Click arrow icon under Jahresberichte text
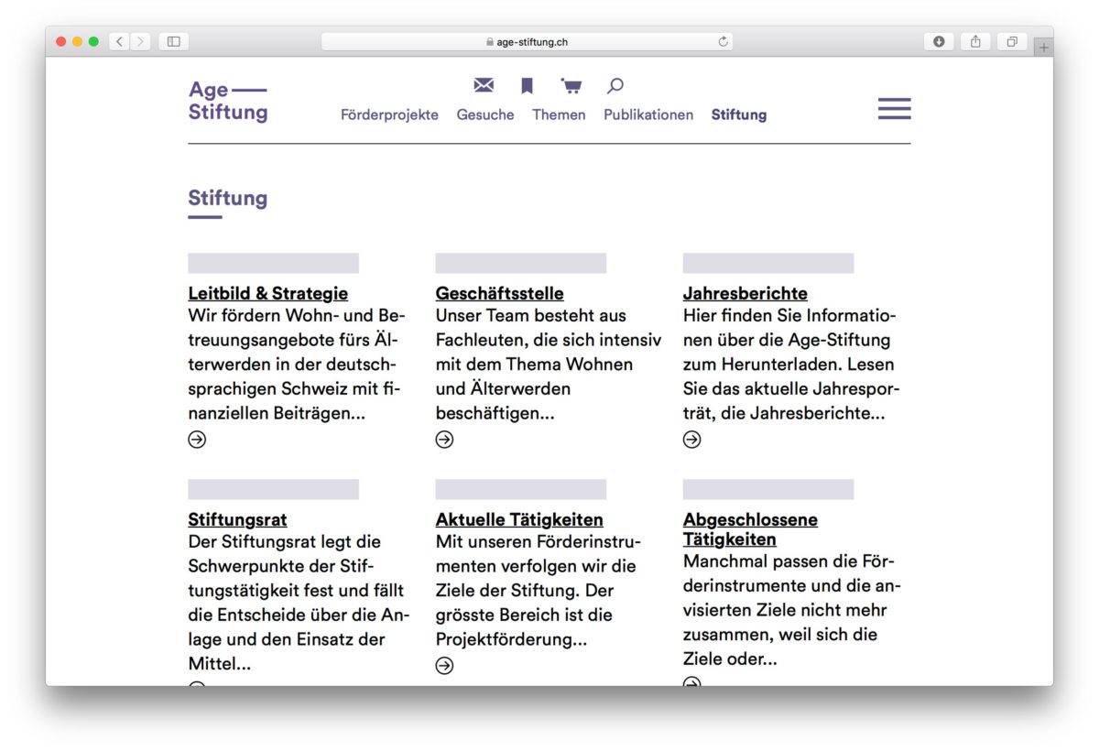 [691, 440]
